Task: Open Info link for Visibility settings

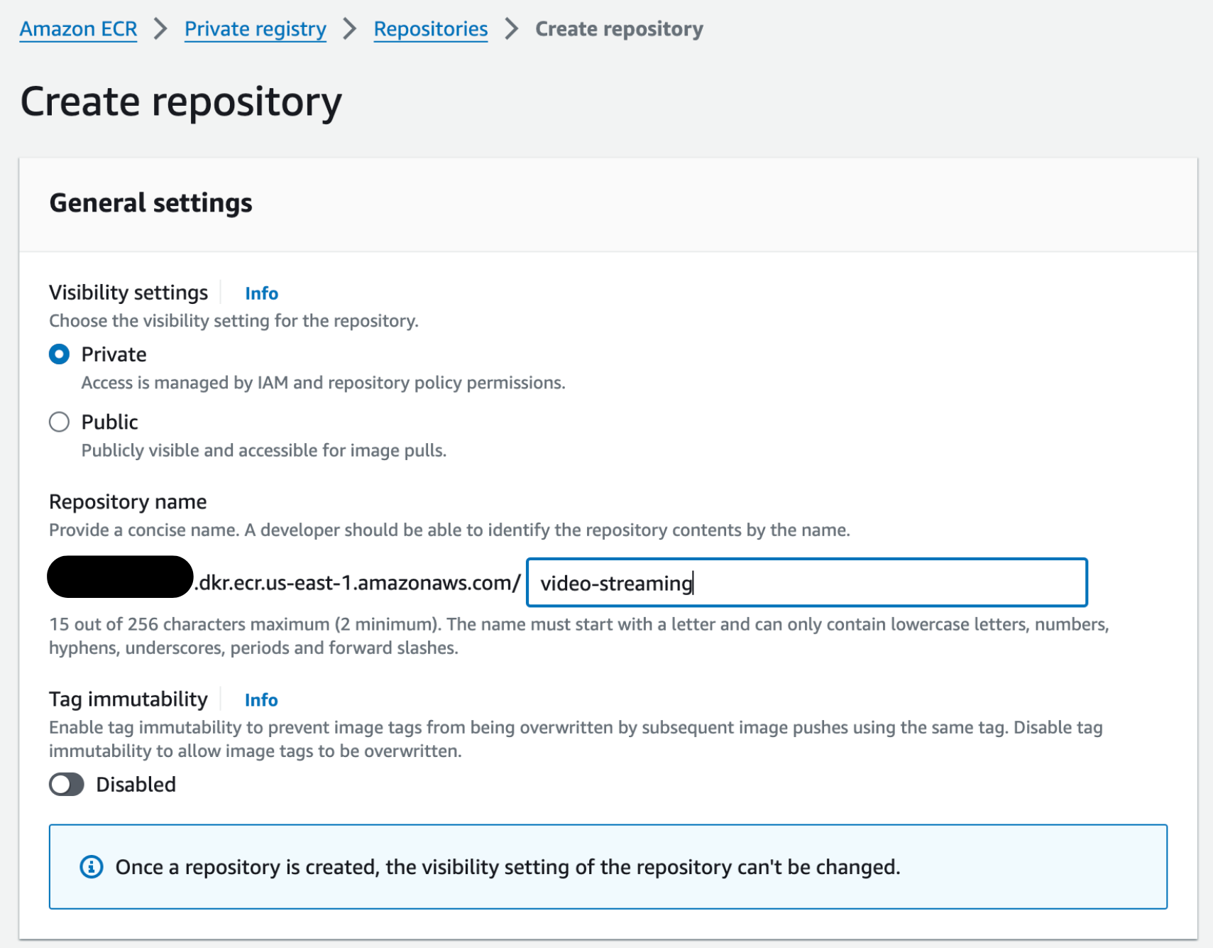Action: 261,293
